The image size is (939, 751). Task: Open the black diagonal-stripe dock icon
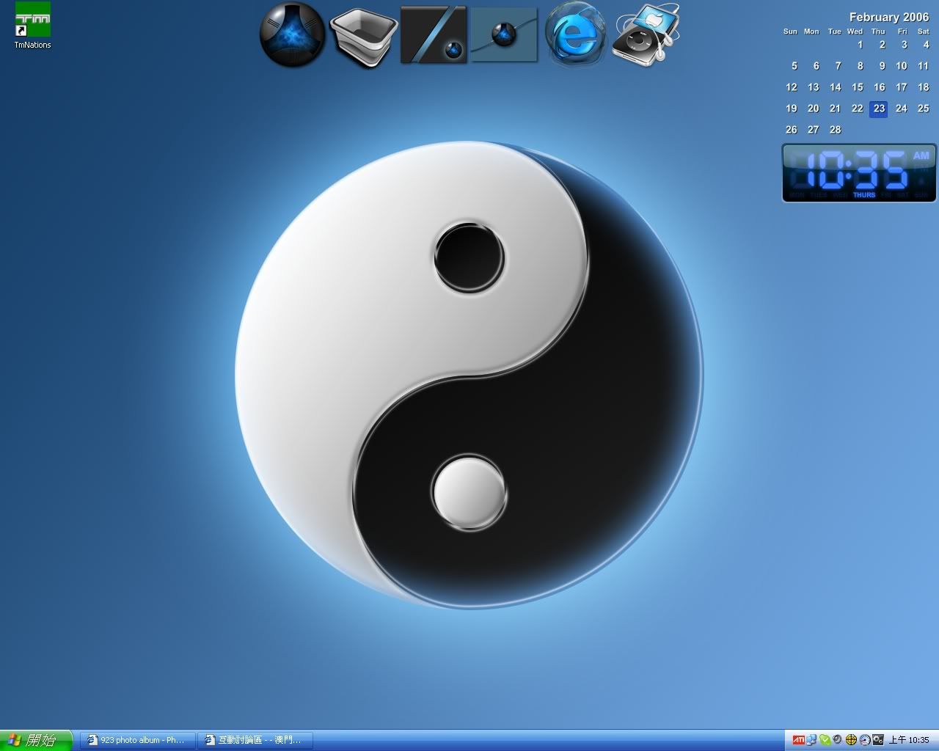click(433, 34)
